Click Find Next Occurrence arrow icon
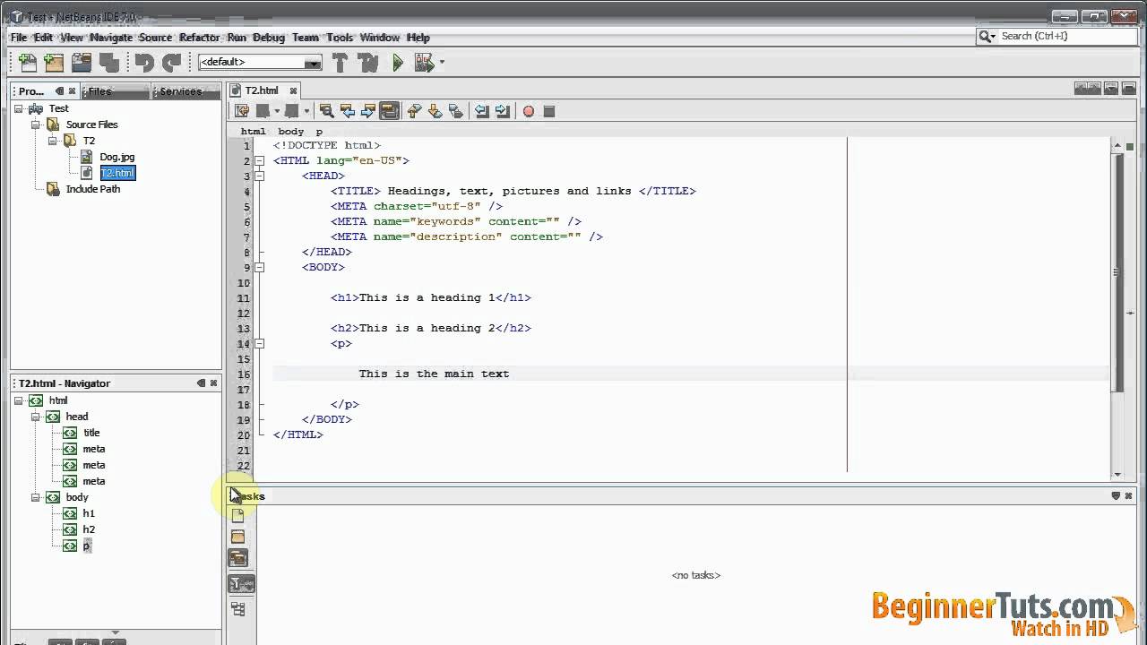 point(367,111)
